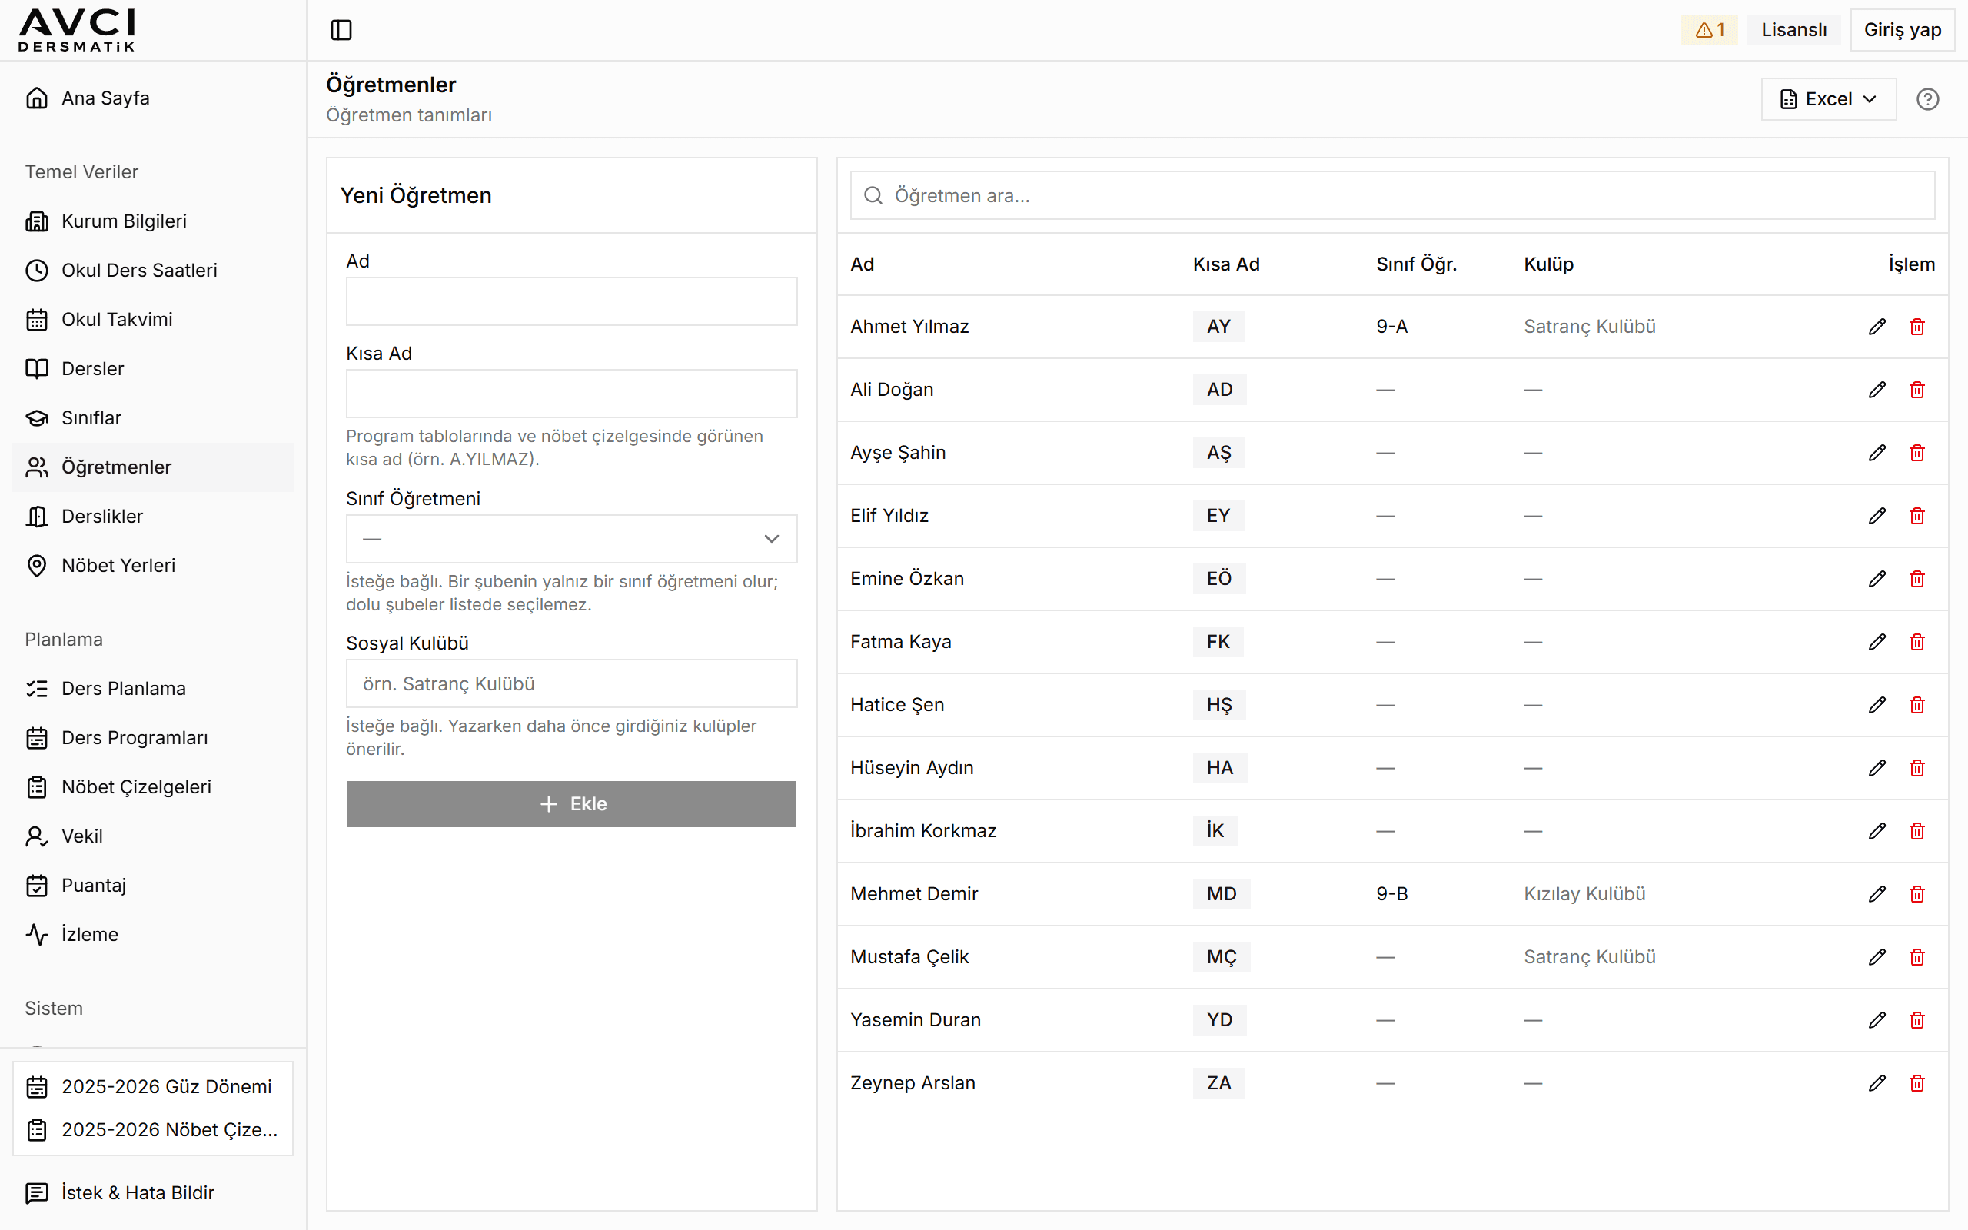Edit Ahmet Yılmaz with pencil icon
Image resolution: width=1968 pixels, height=1230 pixels.
(x=1877, y=326)
